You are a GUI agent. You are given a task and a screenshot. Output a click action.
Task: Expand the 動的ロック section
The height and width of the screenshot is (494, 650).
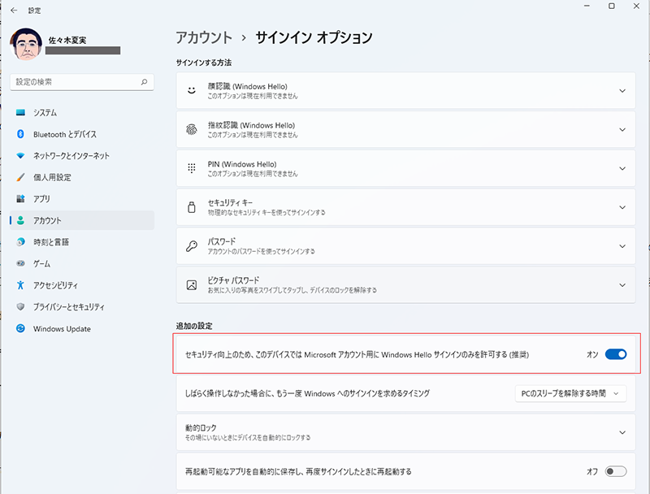point(622,432)
